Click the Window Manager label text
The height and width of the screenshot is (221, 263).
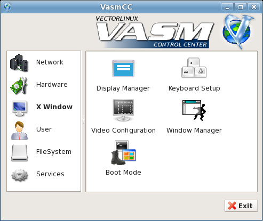[x=194, y=130]
